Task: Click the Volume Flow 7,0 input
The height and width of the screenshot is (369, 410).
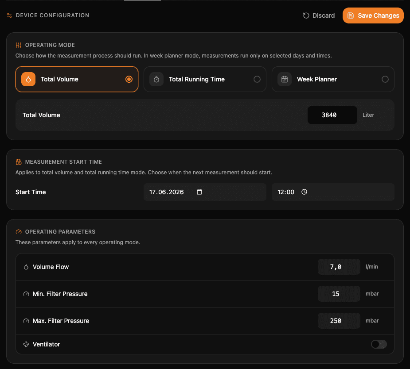Action: tap(339, 267)
